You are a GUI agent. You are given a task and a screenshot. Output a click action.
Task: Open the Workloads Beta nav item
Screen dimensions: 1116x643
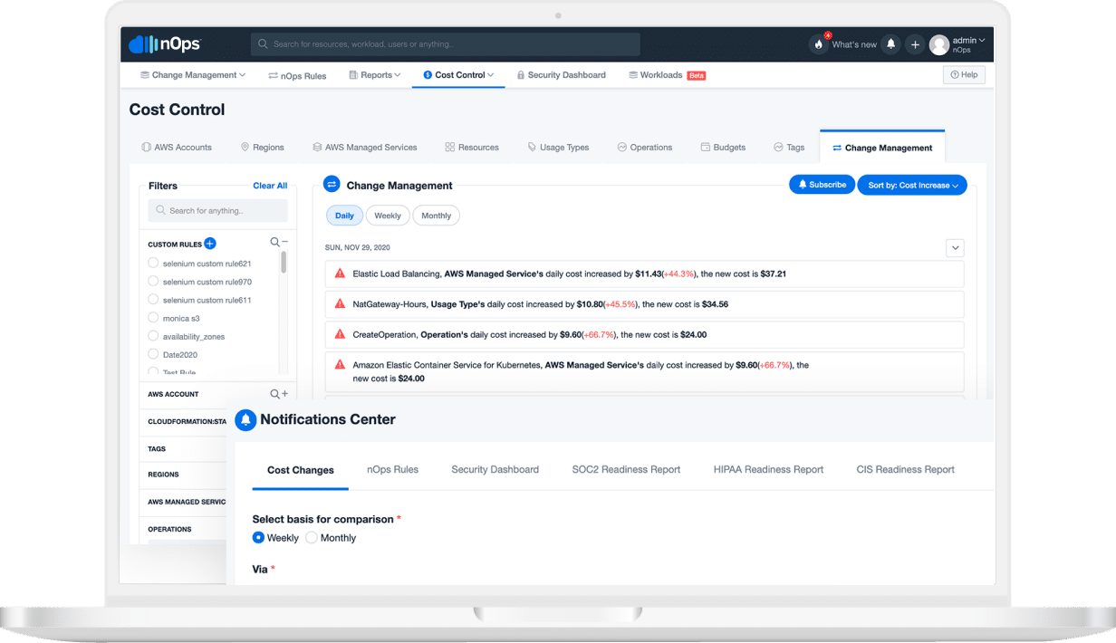tap(667, 75)
